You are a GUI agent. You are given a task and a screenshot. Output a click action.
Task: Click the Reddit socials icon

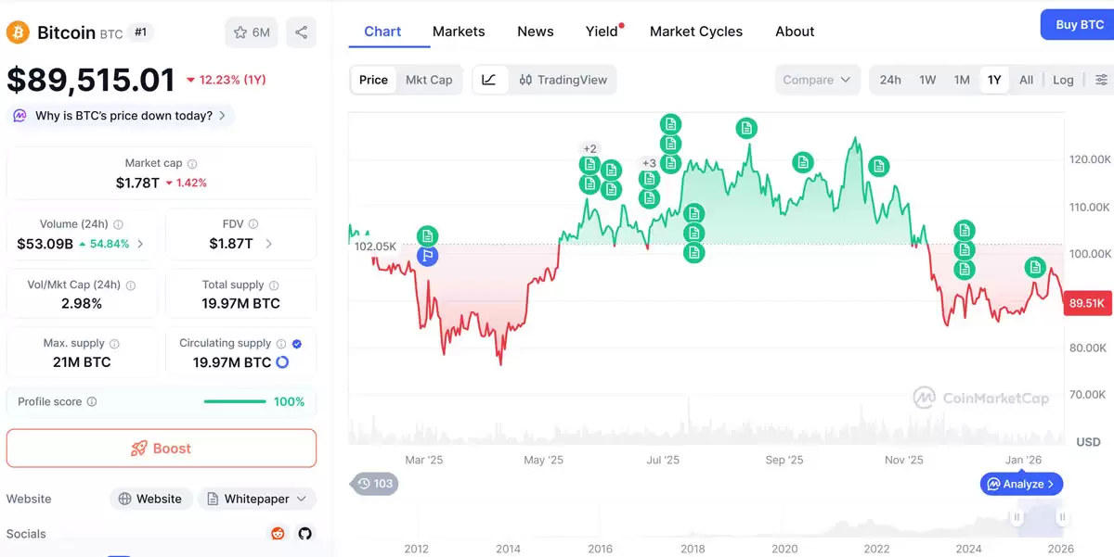pos(277,534)
